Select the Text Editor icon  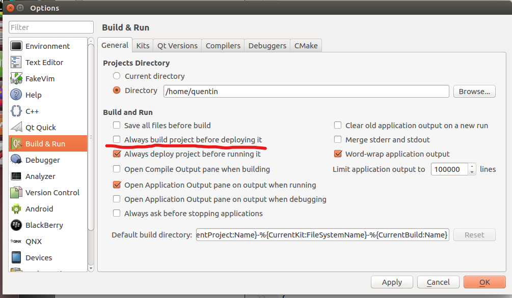pos(16,62)
